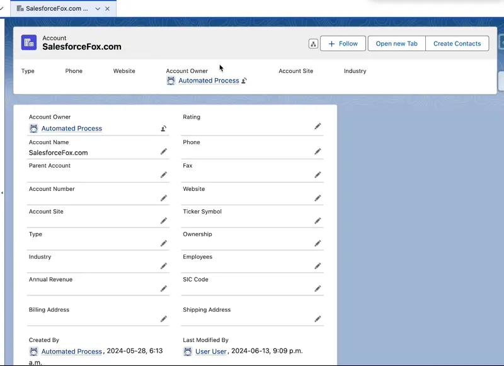This screenshot has width=504, height=366.
Task: Edit Ticker Symbol pencil icon
Action: pyautogui.click(x=318, y=220)
